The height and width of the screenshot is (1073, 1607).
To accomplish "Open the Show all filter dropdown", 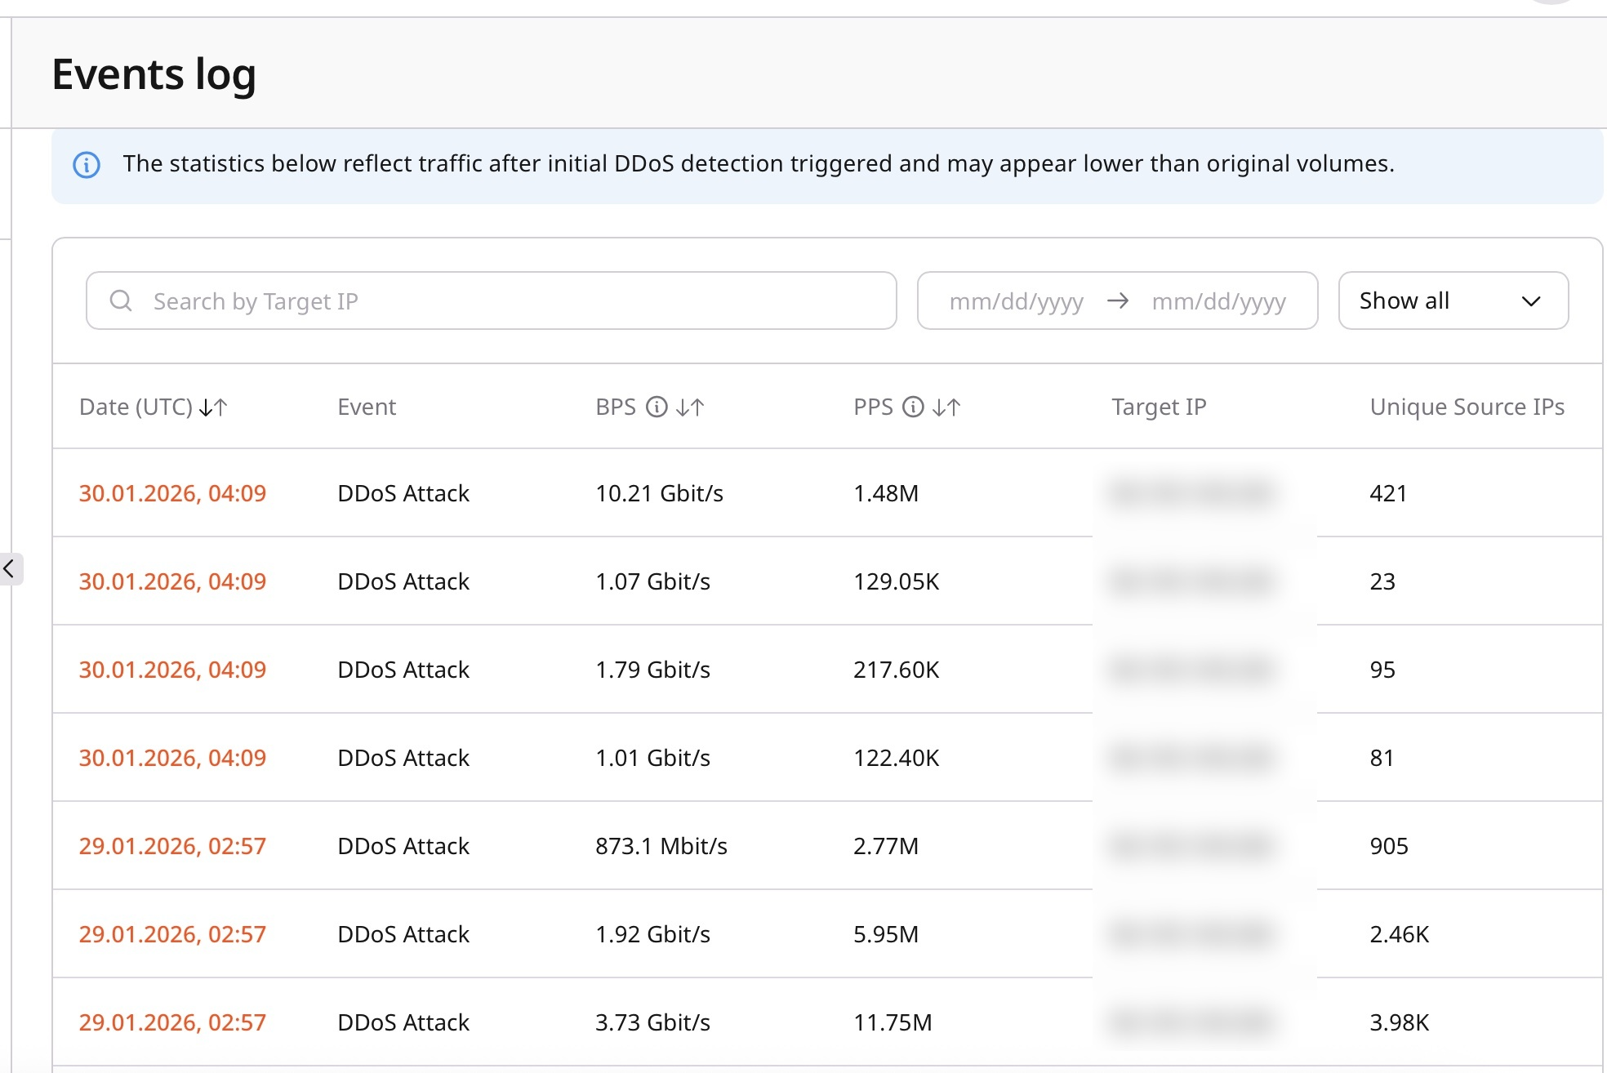I will (x=1453, y=301).
